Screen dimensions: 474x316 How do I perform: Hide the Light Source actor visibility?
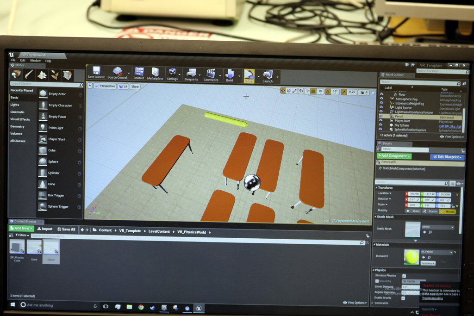coord(381,107)
